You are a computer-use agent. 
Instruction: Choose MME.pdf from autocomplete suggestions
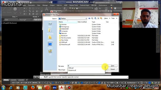pos(71,68)
